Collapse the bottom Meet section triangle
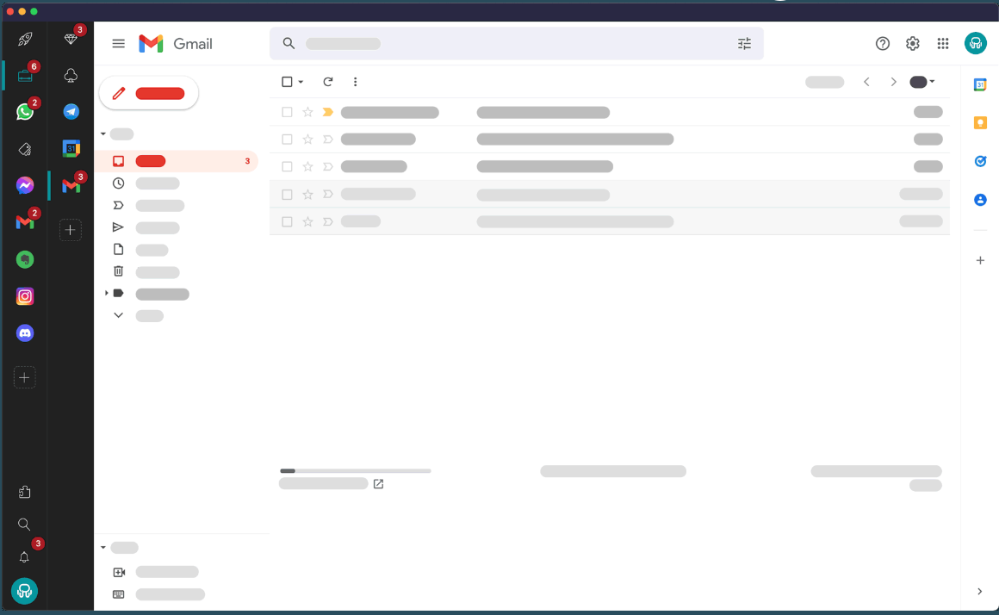The height and width of the screenshot is (615, 999). [x=103, y=548]
